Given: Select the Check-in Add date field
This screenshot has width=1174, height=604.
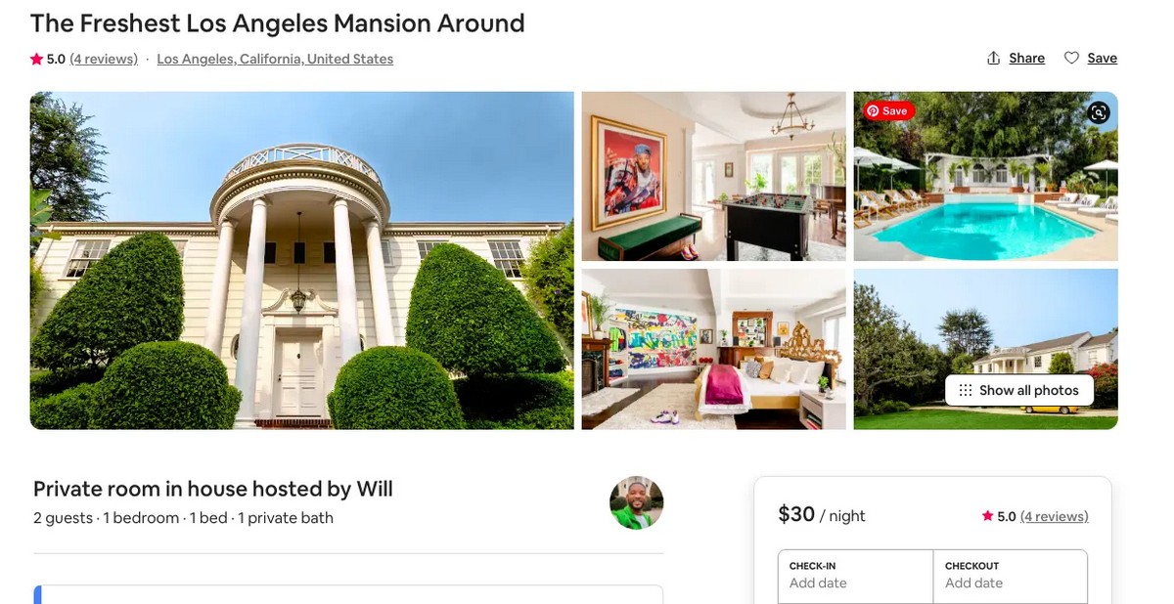Looking at the screenshot, I should (855, 576).
